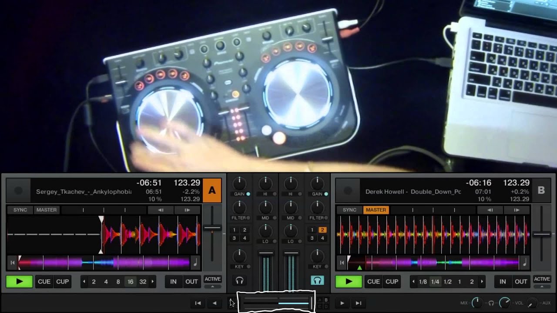This screenshot has width=557, height=313.
Task: Toggle filter on-dot on left channel
Action: point(248,218)
